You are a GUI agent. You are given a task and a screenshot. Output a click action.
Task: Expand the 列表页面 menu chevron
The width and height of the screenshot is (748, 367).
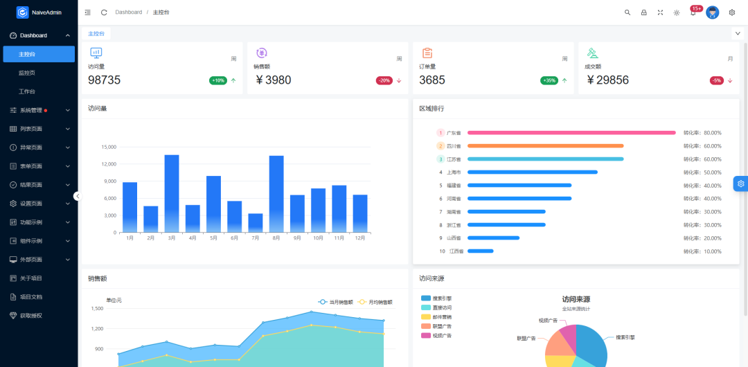coord(68,129)
